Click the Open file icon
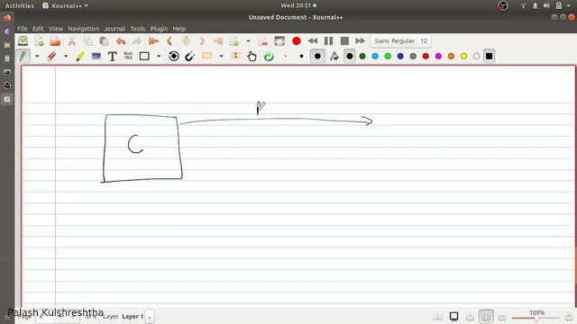The image size is (577, 324). tap(55, 40)
